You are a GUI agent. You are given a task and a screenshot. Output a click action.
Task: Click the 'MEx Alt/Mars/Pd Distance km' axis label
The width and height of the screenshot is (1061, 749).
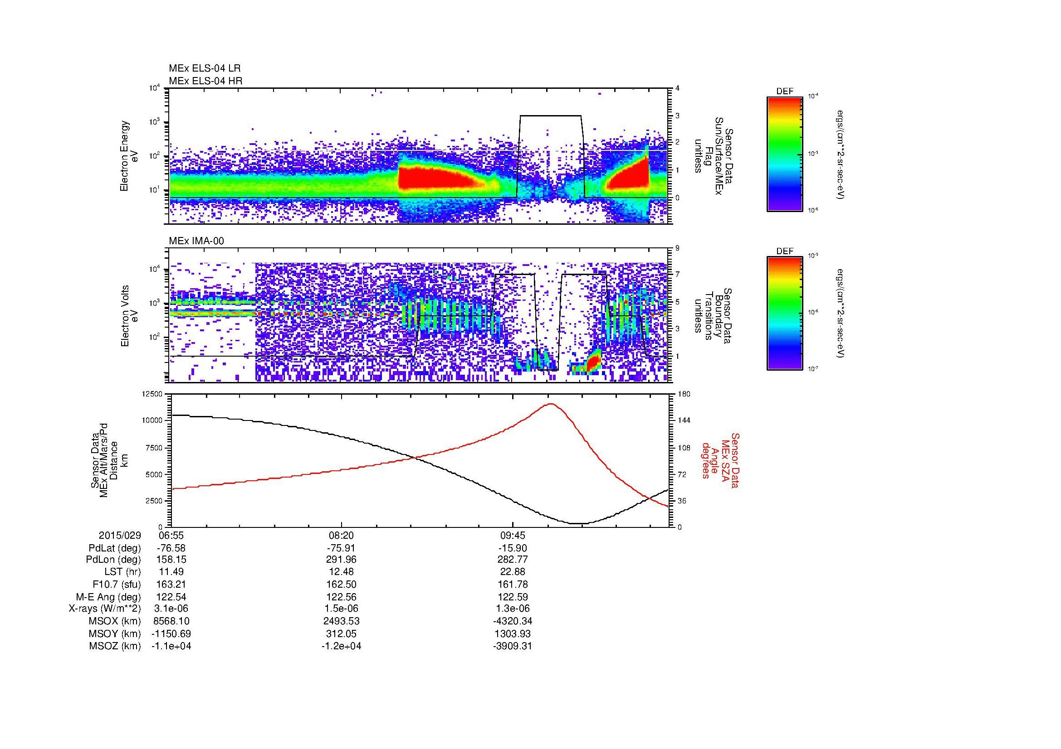[x=109, y=460]
